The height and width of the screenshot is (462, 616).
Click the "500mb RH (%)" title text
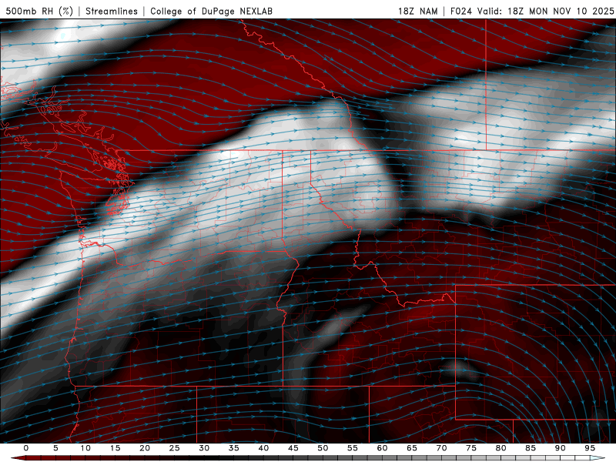[x=39, y=11]
